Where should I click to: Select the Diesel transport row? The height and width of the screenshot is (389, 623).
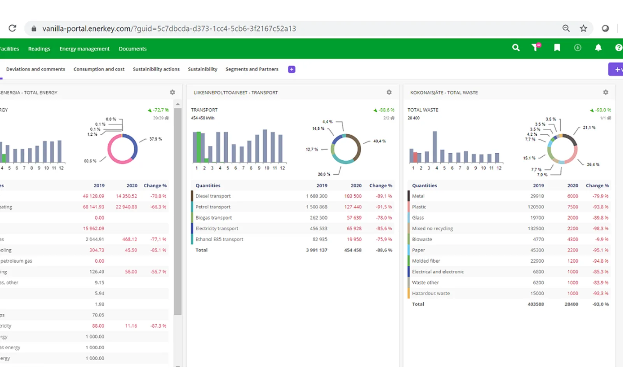click(292, 196)
